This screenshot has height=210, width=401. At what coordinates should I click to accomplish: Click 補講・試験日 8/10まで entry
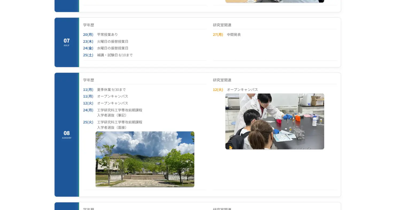click(115, 55)
